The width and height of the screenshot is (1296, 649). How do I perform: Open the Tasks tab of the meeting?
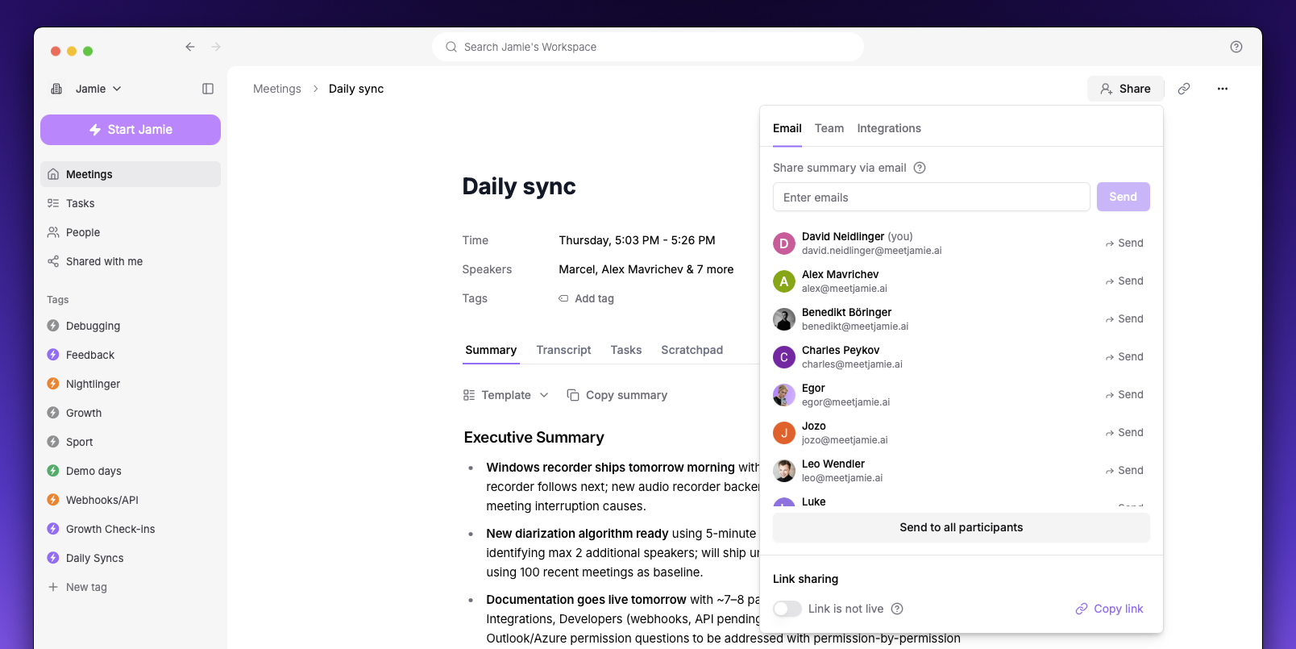tap(626, 350)
